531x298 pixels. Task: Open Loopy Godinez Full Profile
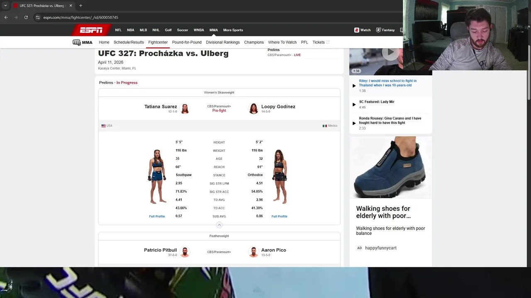279,216
